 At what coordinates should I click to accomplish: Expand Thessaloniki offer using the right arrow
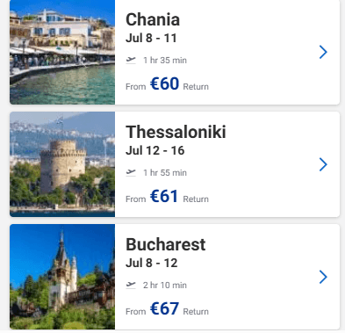tap(323, 164)
